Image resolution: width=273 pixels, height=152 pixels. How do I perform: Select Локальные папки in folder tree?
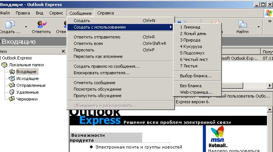point(26,65)
